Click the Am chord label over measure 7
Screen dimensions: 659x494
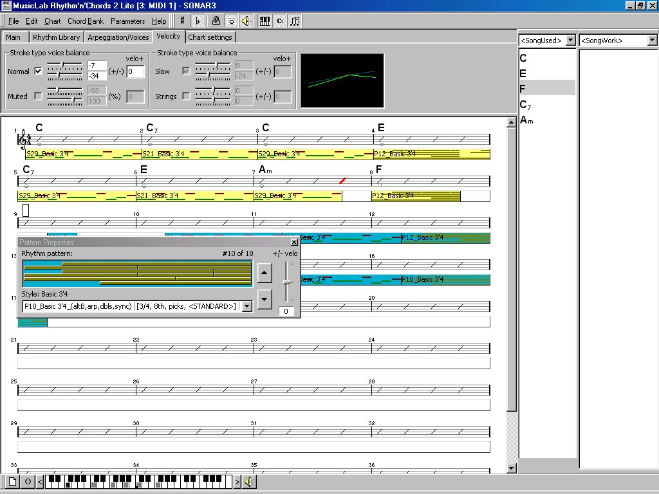266,170
